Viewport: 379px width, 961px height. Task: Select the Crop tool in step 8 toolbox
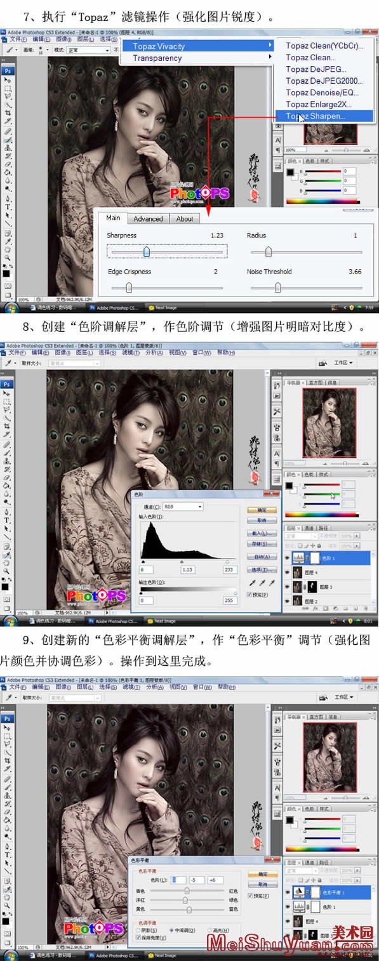[x=7, y=427]
